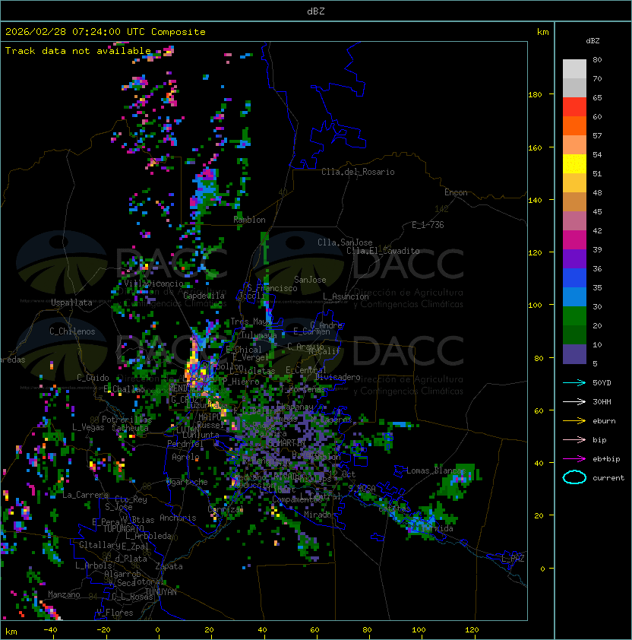Click the Clla.del_Rosario map label
The image size is (632, 640).
[358, 172]
